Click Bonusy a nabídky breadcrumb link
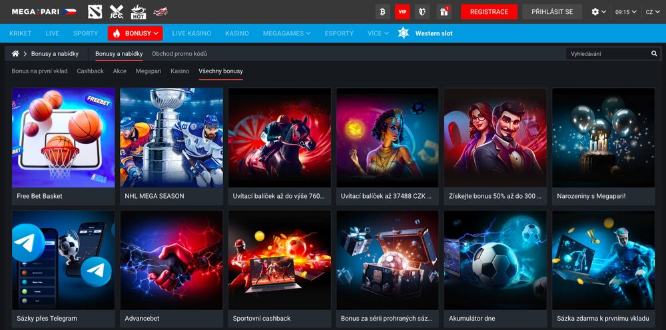 [55, 53]
